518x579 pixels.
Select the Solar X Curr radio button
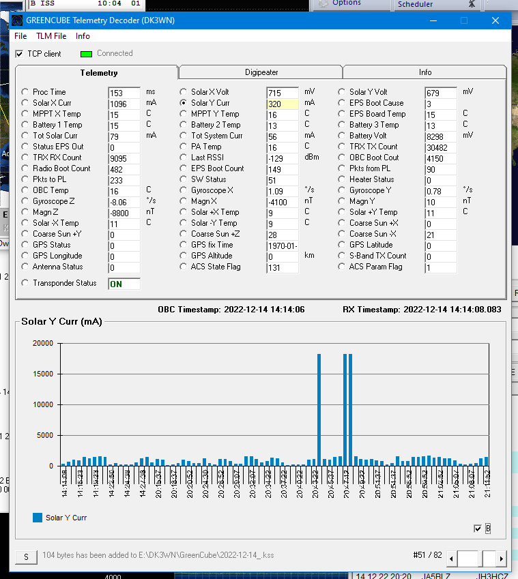25,103
